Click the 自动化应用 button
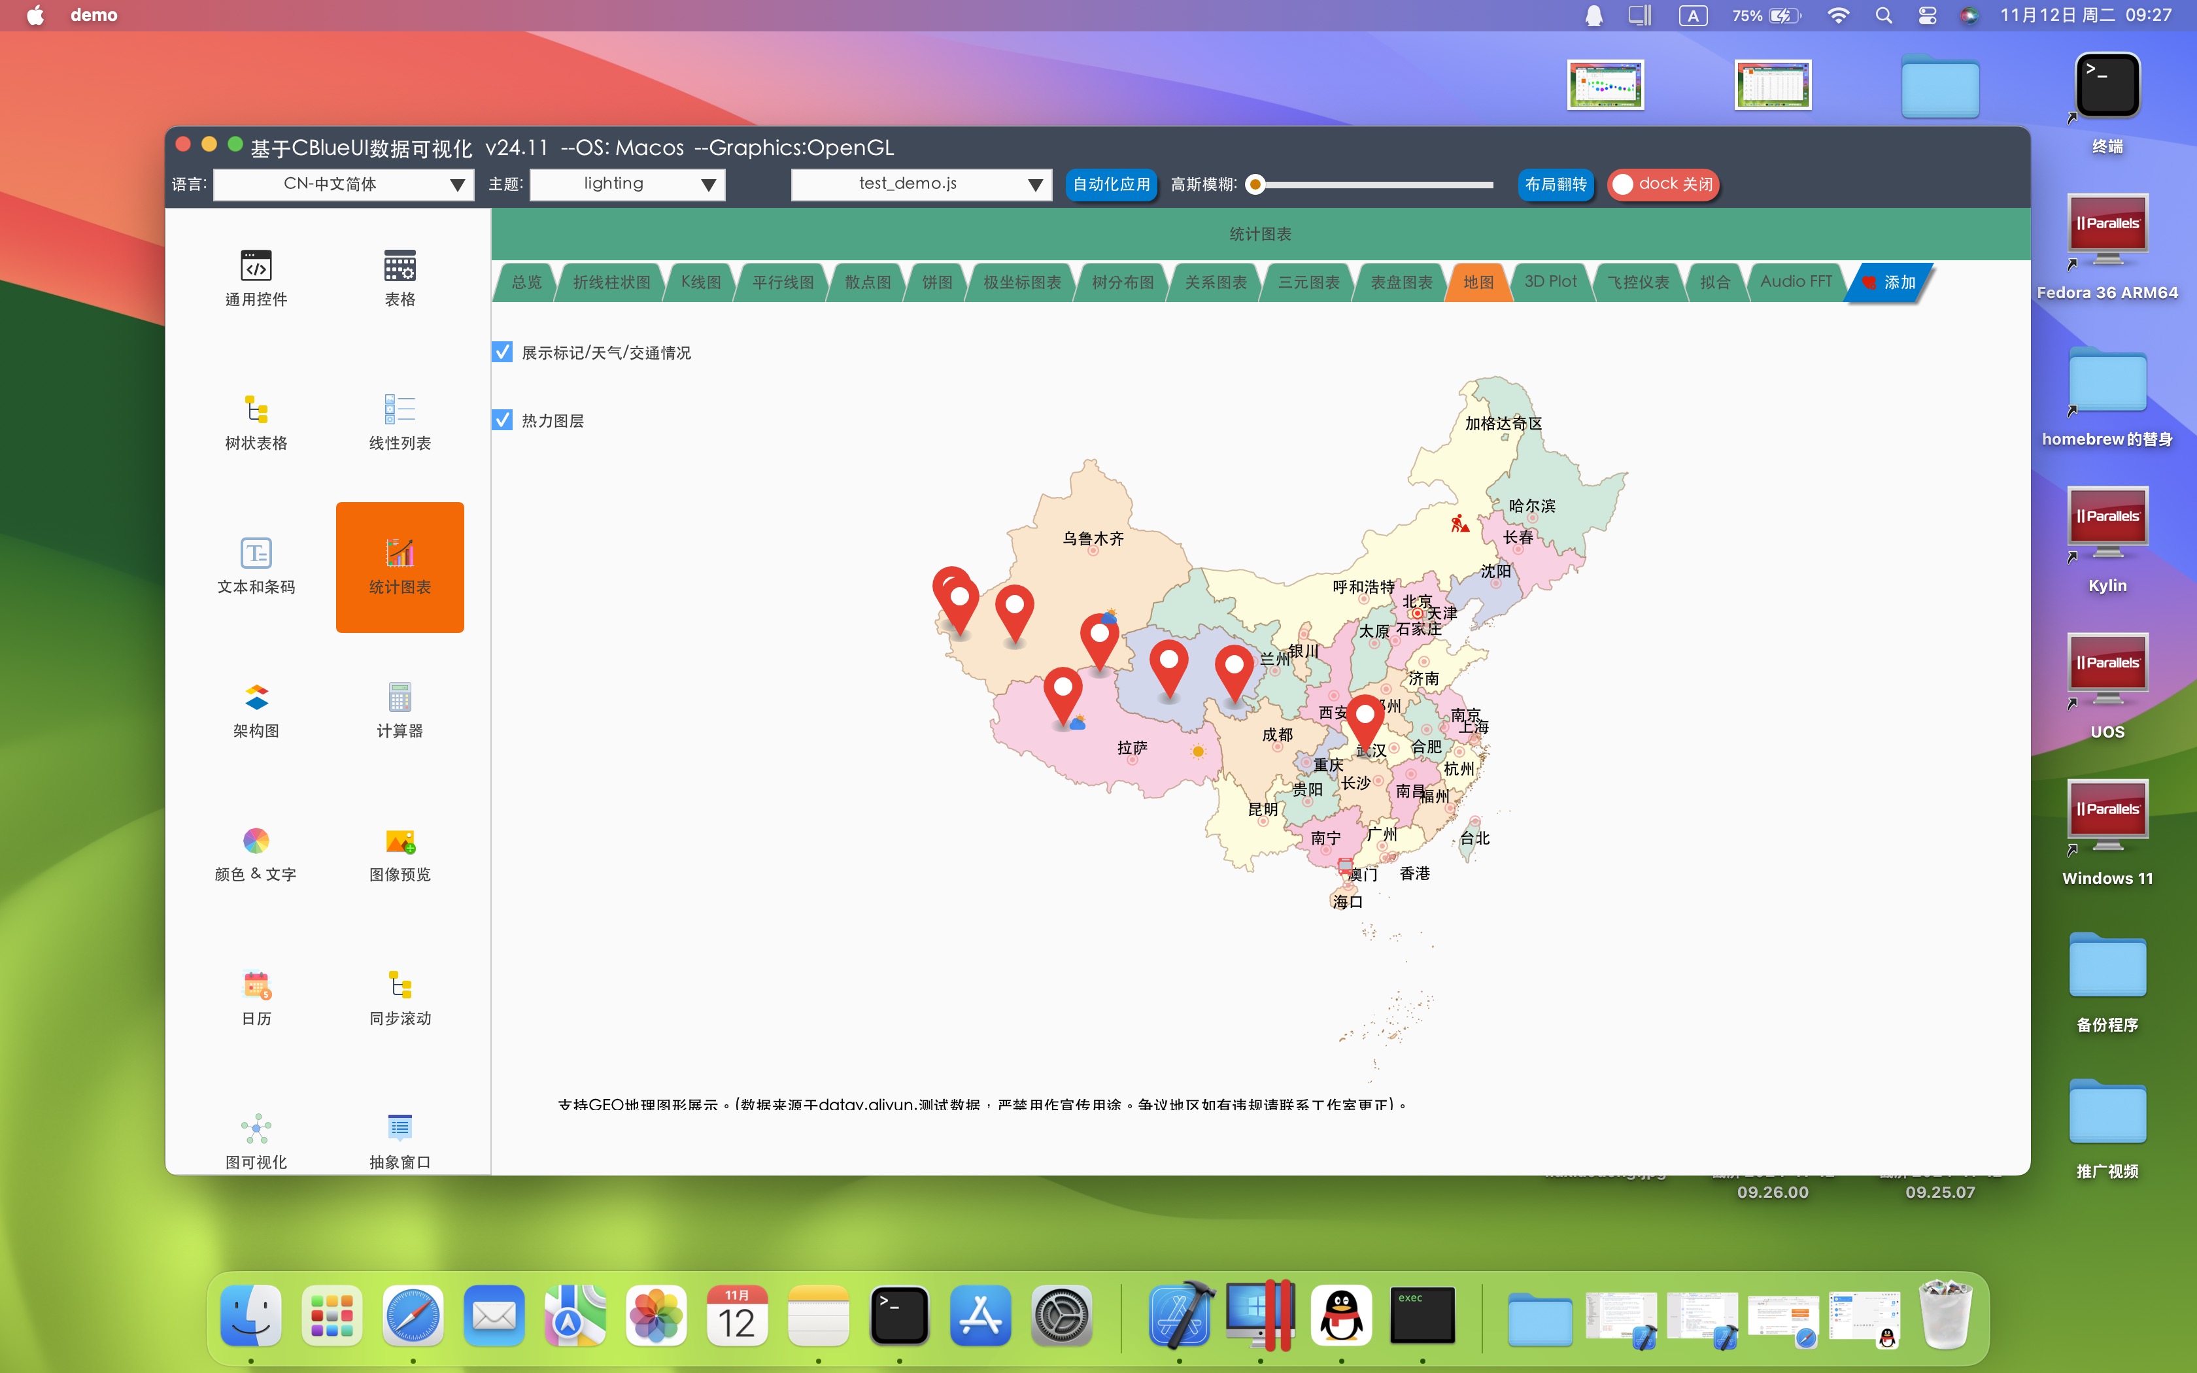 pyautogui.click(x=1110, y=184)
